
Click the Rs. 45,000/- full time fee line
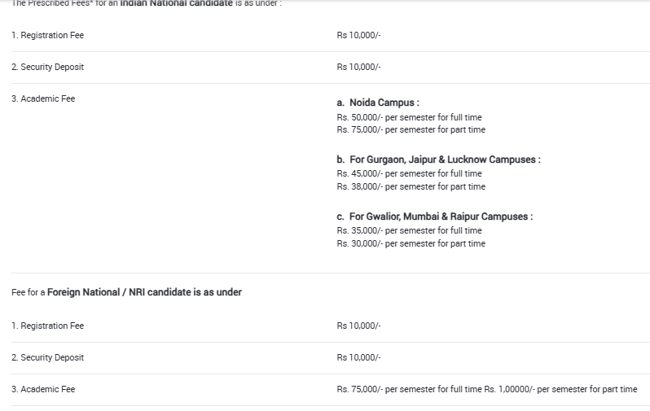click(x=409, y=173)
